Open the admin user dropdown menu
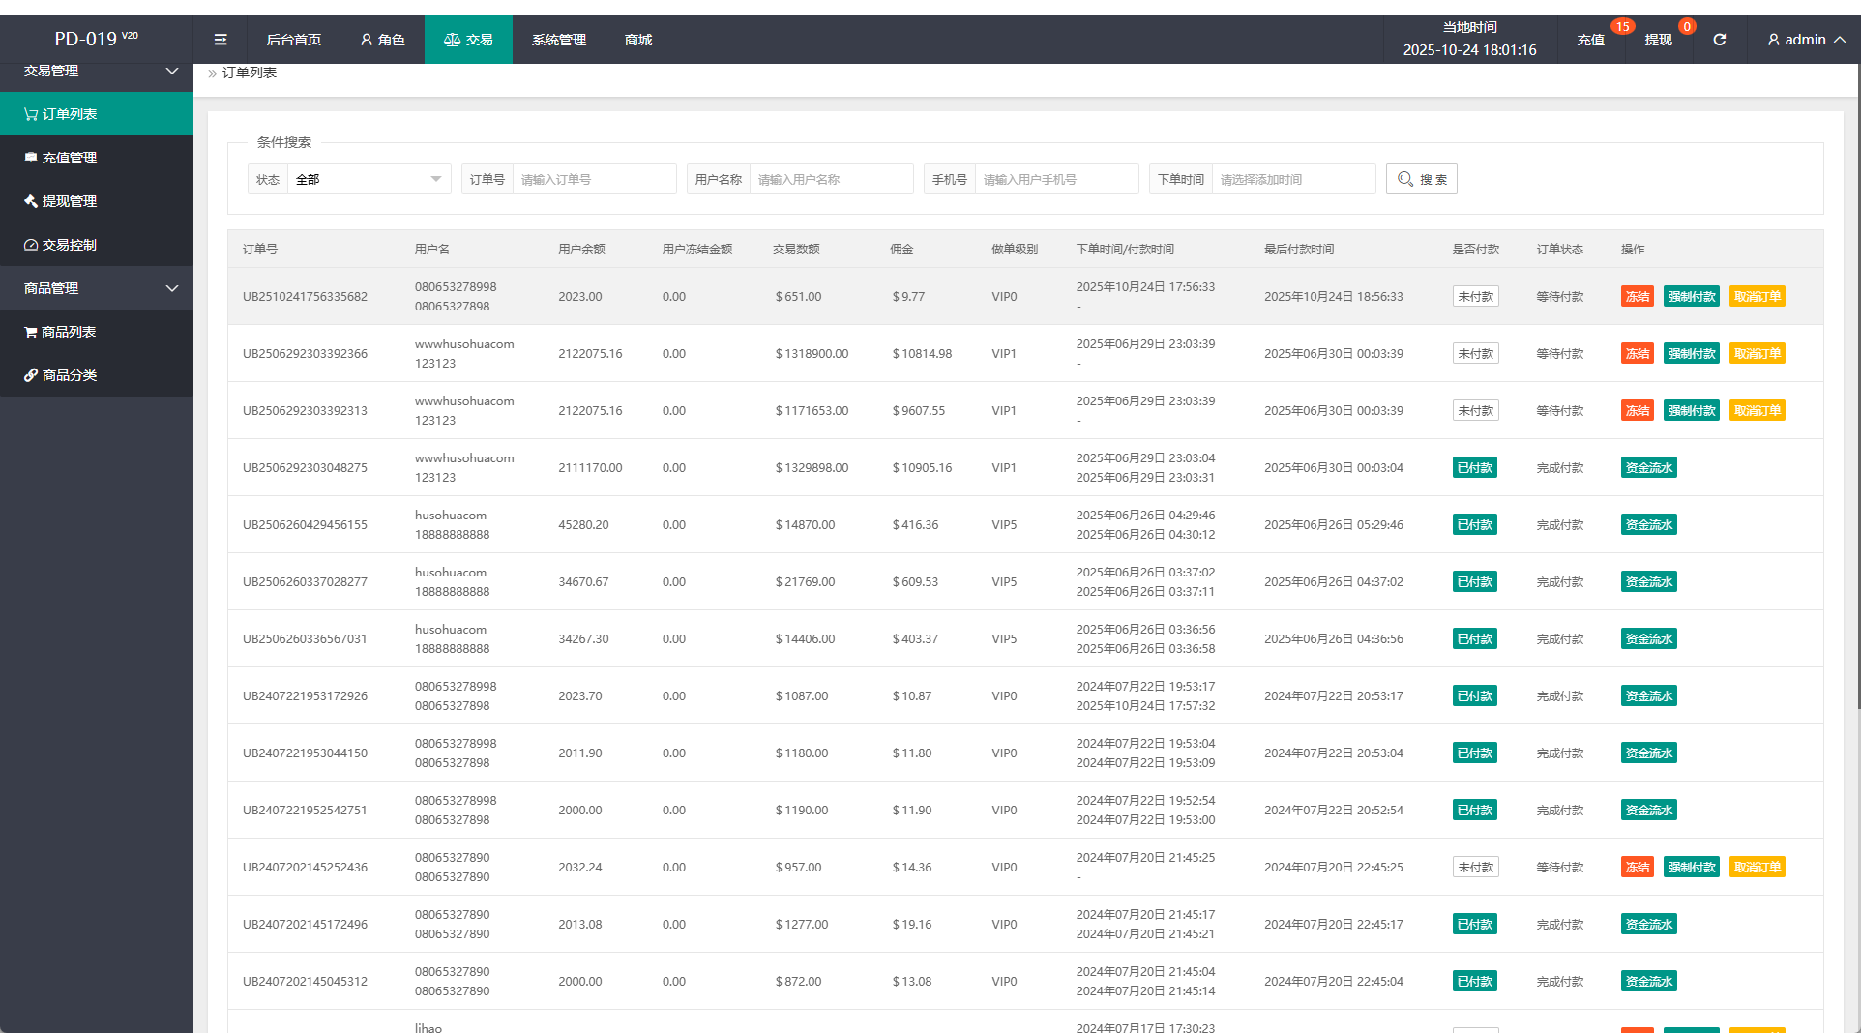The width and height of the screenshot is (1861, 1033). click(1805, 40)
